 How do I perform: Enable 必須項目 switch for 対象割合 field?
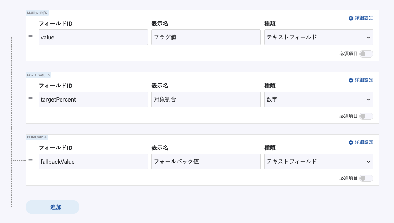point(366,116)
